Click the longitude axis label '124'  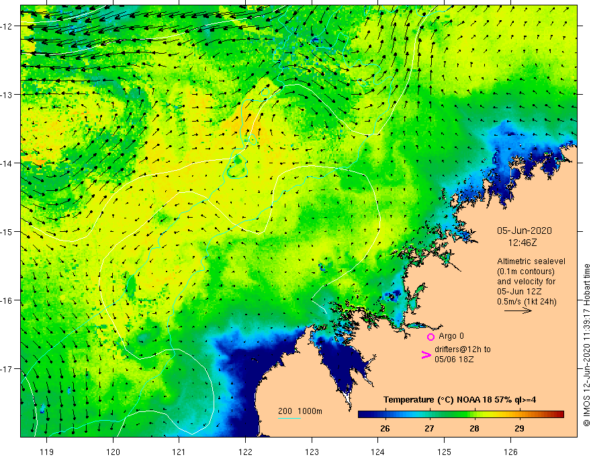point(377,452)
